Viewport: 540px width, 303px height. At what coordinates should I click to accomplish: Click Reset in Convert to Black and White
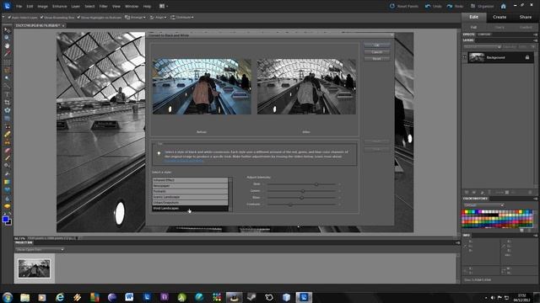377,59
